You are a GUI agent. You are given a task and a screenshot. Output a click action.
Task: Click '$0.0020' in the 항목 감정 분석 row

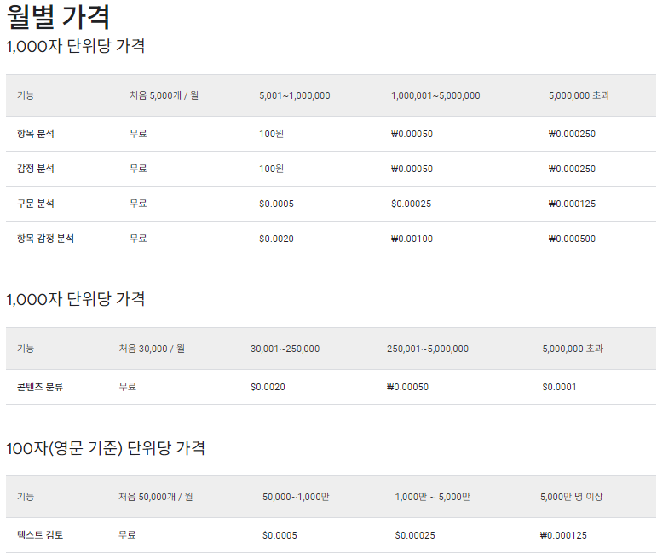(277, 239)
